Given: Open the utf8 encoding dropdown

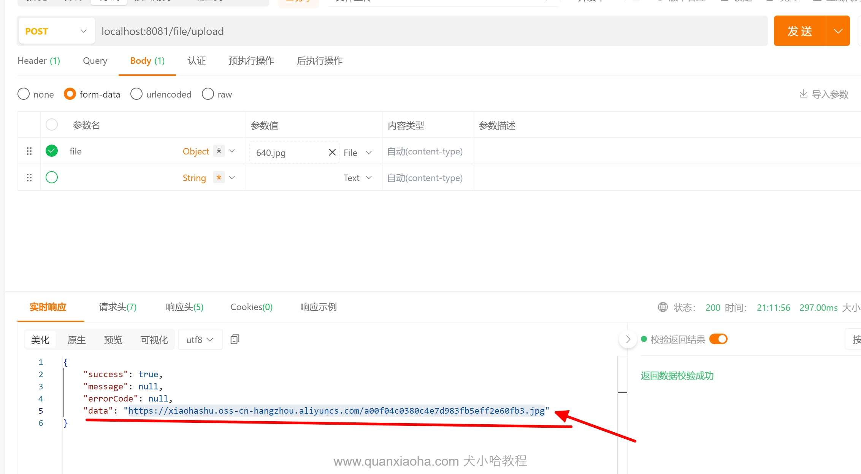Looking at the screenshot, I should 200,339.
